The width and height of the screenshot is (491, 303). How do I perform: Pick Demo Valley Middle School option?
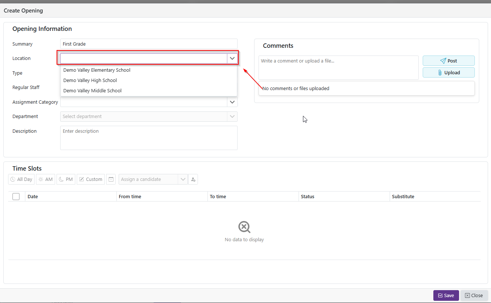pyautogui.click(x=93, y=90)
